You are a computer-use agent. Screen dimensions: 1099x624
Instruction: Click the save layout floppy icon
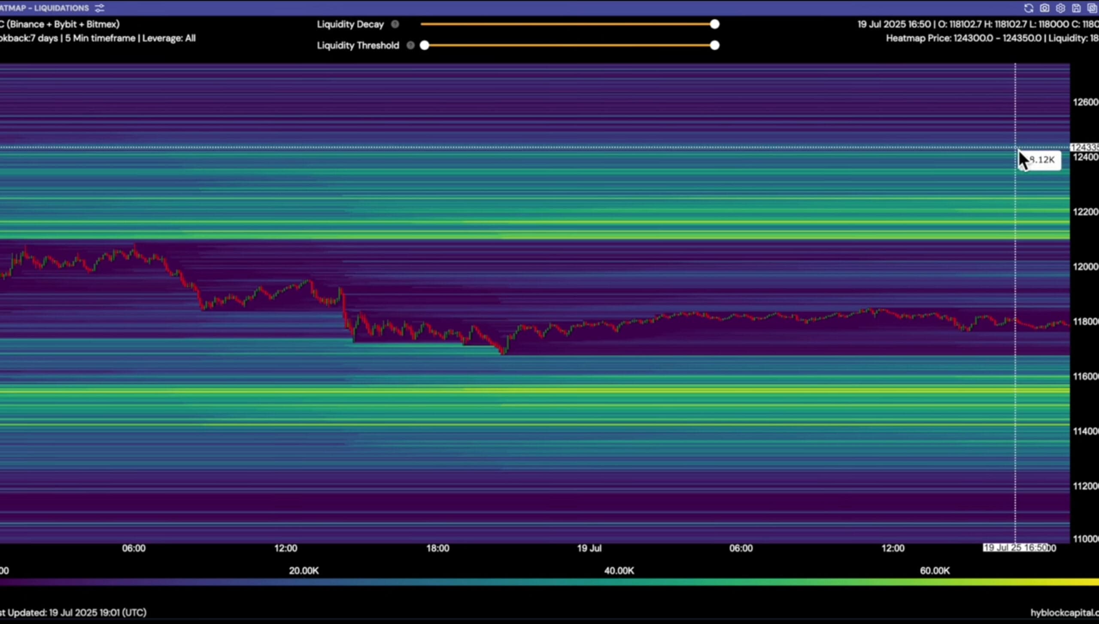pos(1076,8)
